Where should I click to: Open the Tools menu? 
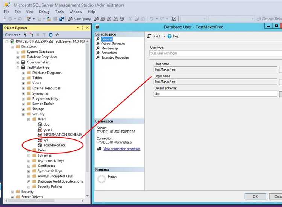point(59,12)
